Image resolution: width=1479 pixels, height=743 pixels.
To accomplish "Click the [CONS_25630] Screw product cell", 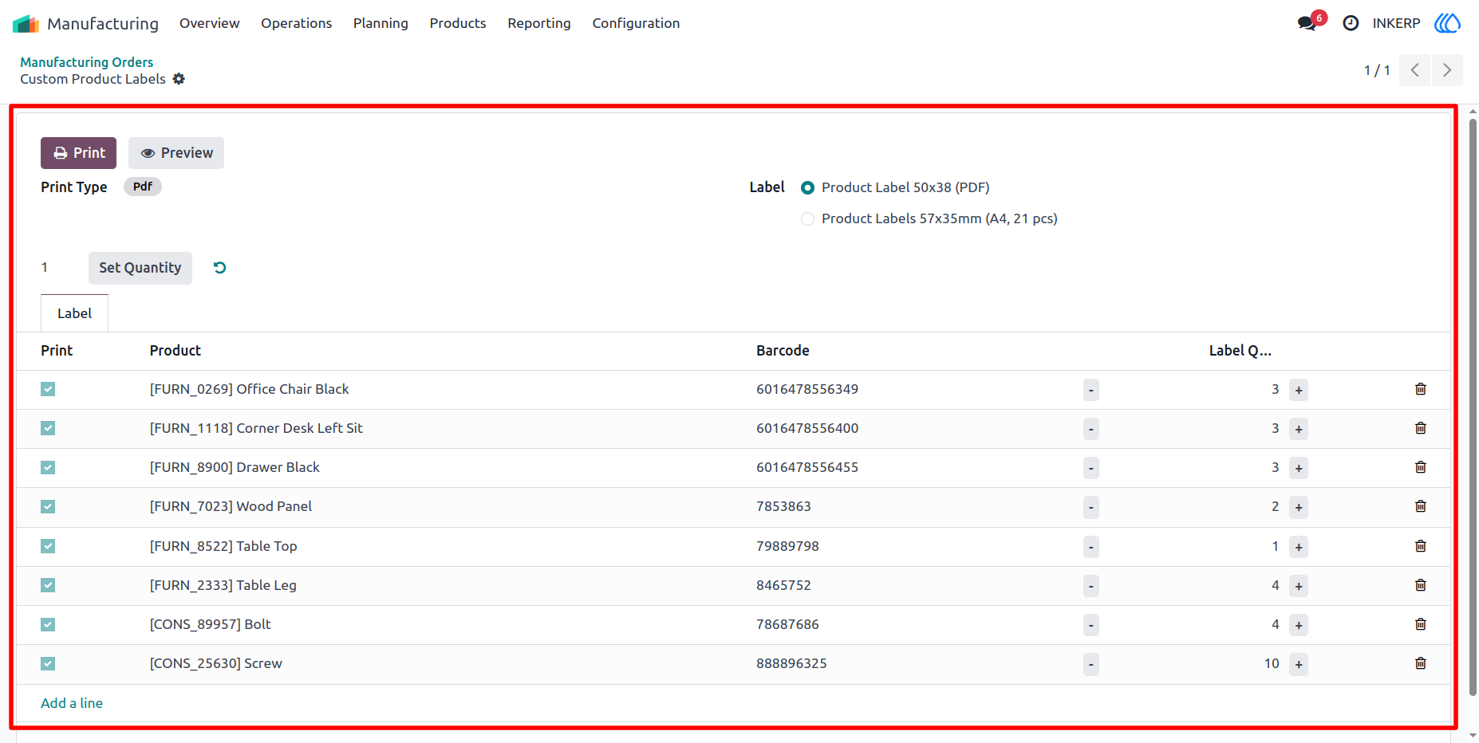I will click(216, 663).
